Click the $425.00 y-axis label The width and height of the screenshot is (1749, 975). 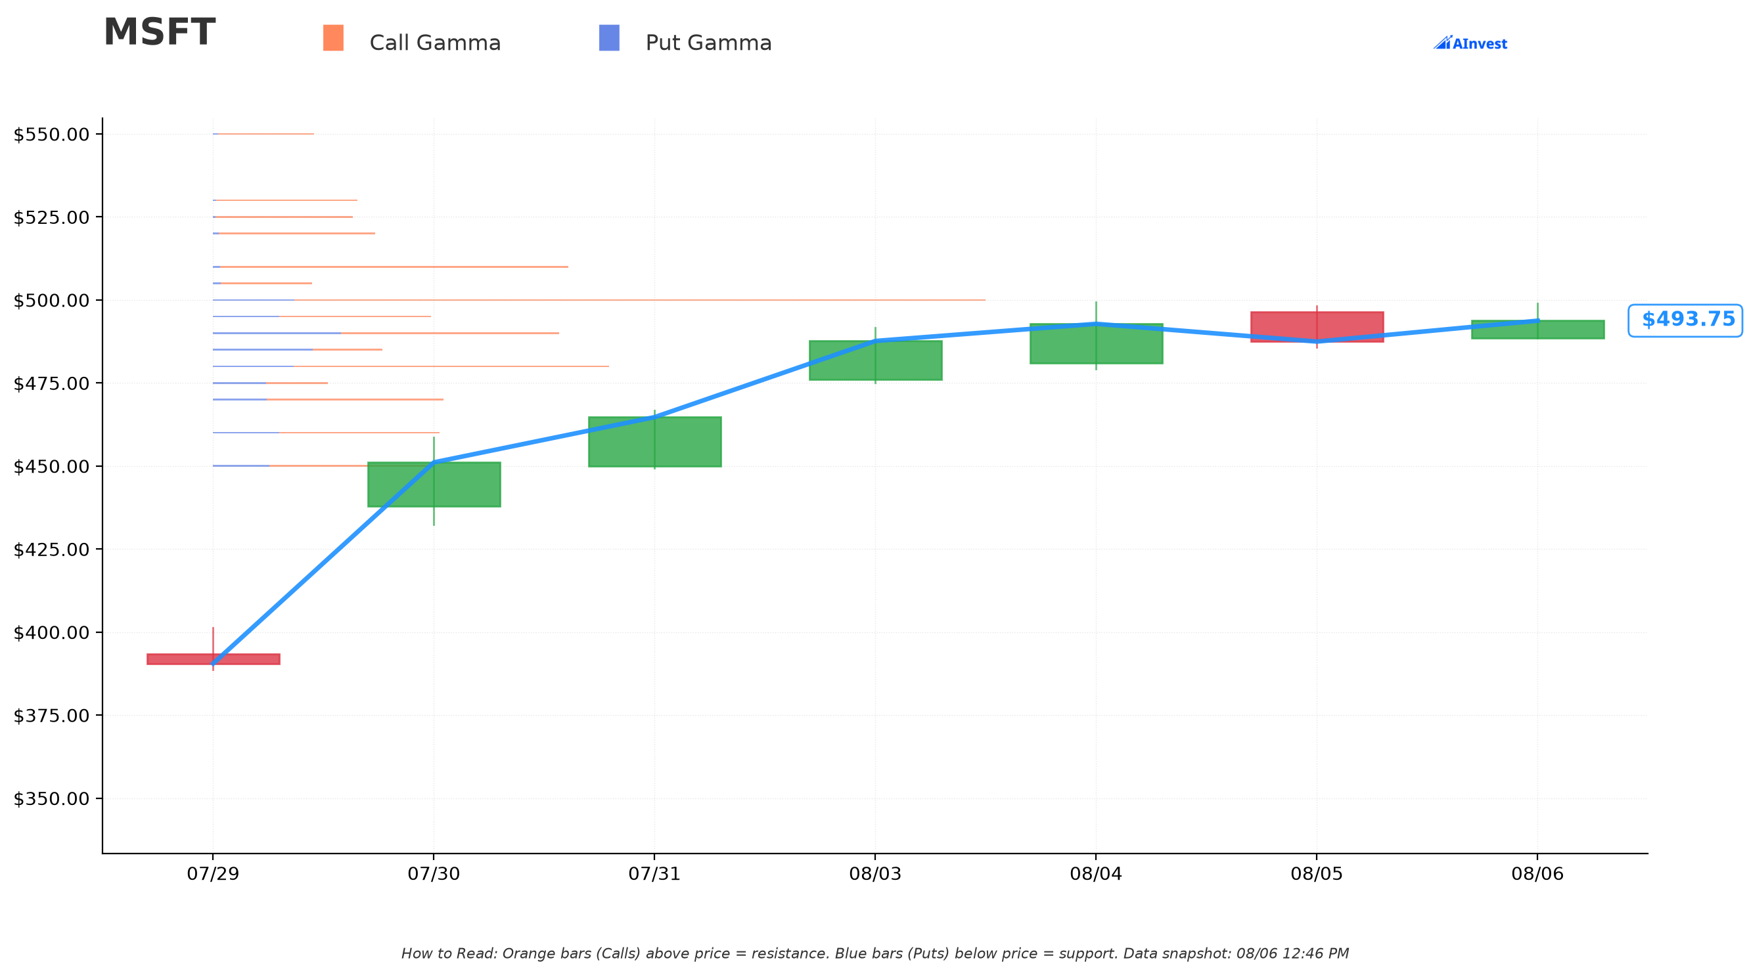coord(52,549)
